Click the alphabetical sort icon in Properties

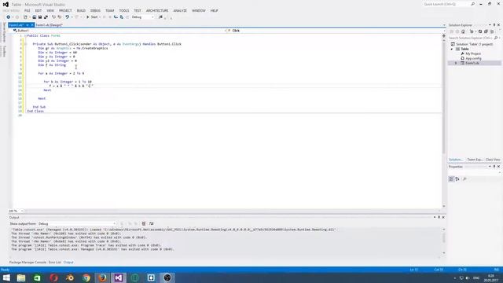[457, 179]
